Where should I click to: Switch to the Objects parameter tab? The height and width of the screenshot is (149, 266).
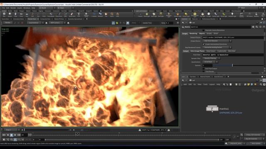coord(202,34)
